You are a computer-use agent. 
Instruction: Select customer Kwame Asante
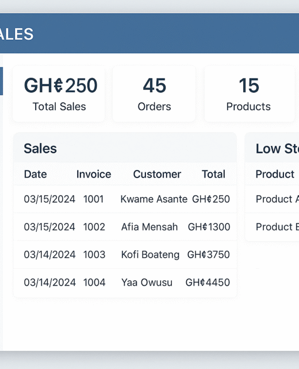pos(154,199)
